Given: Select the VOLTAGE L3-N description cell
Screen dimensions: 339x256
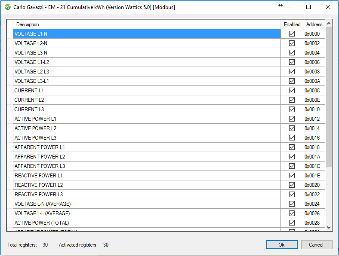Looking at the screenshot, I should (x=147, y=53).
